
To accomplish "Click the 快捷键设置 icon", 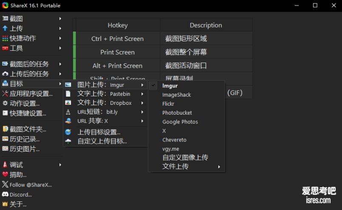I will [5, 113].
